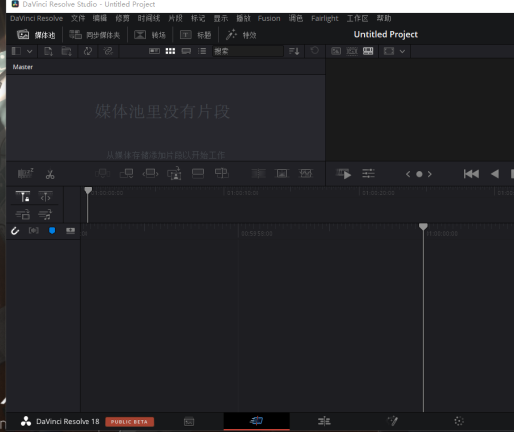Open the 播放 menu
The height and width of the screenshot is (432, 514).
[243, 18]
